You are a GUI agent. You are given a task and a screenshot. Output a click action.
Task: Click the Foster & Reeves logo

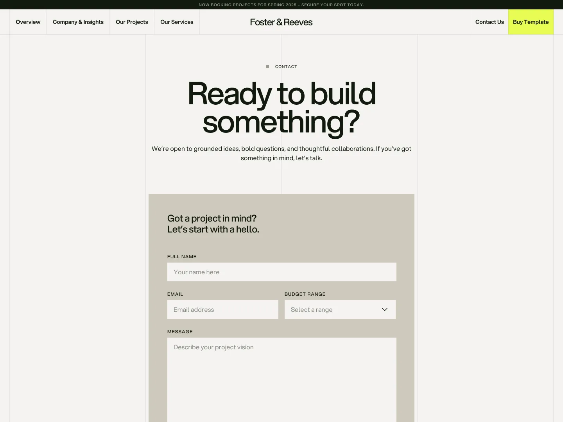[281, 22]
